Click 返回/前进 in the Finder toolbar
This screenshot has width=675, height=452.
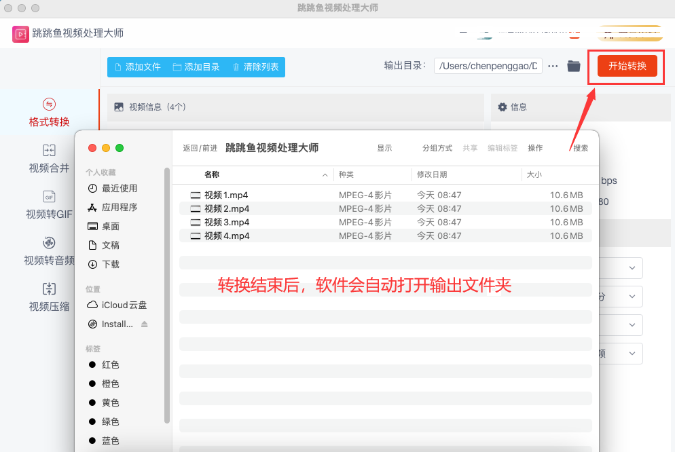tap(200, 148)
